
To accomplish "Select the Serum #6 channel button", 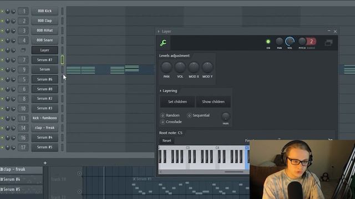I will [45, 79].
